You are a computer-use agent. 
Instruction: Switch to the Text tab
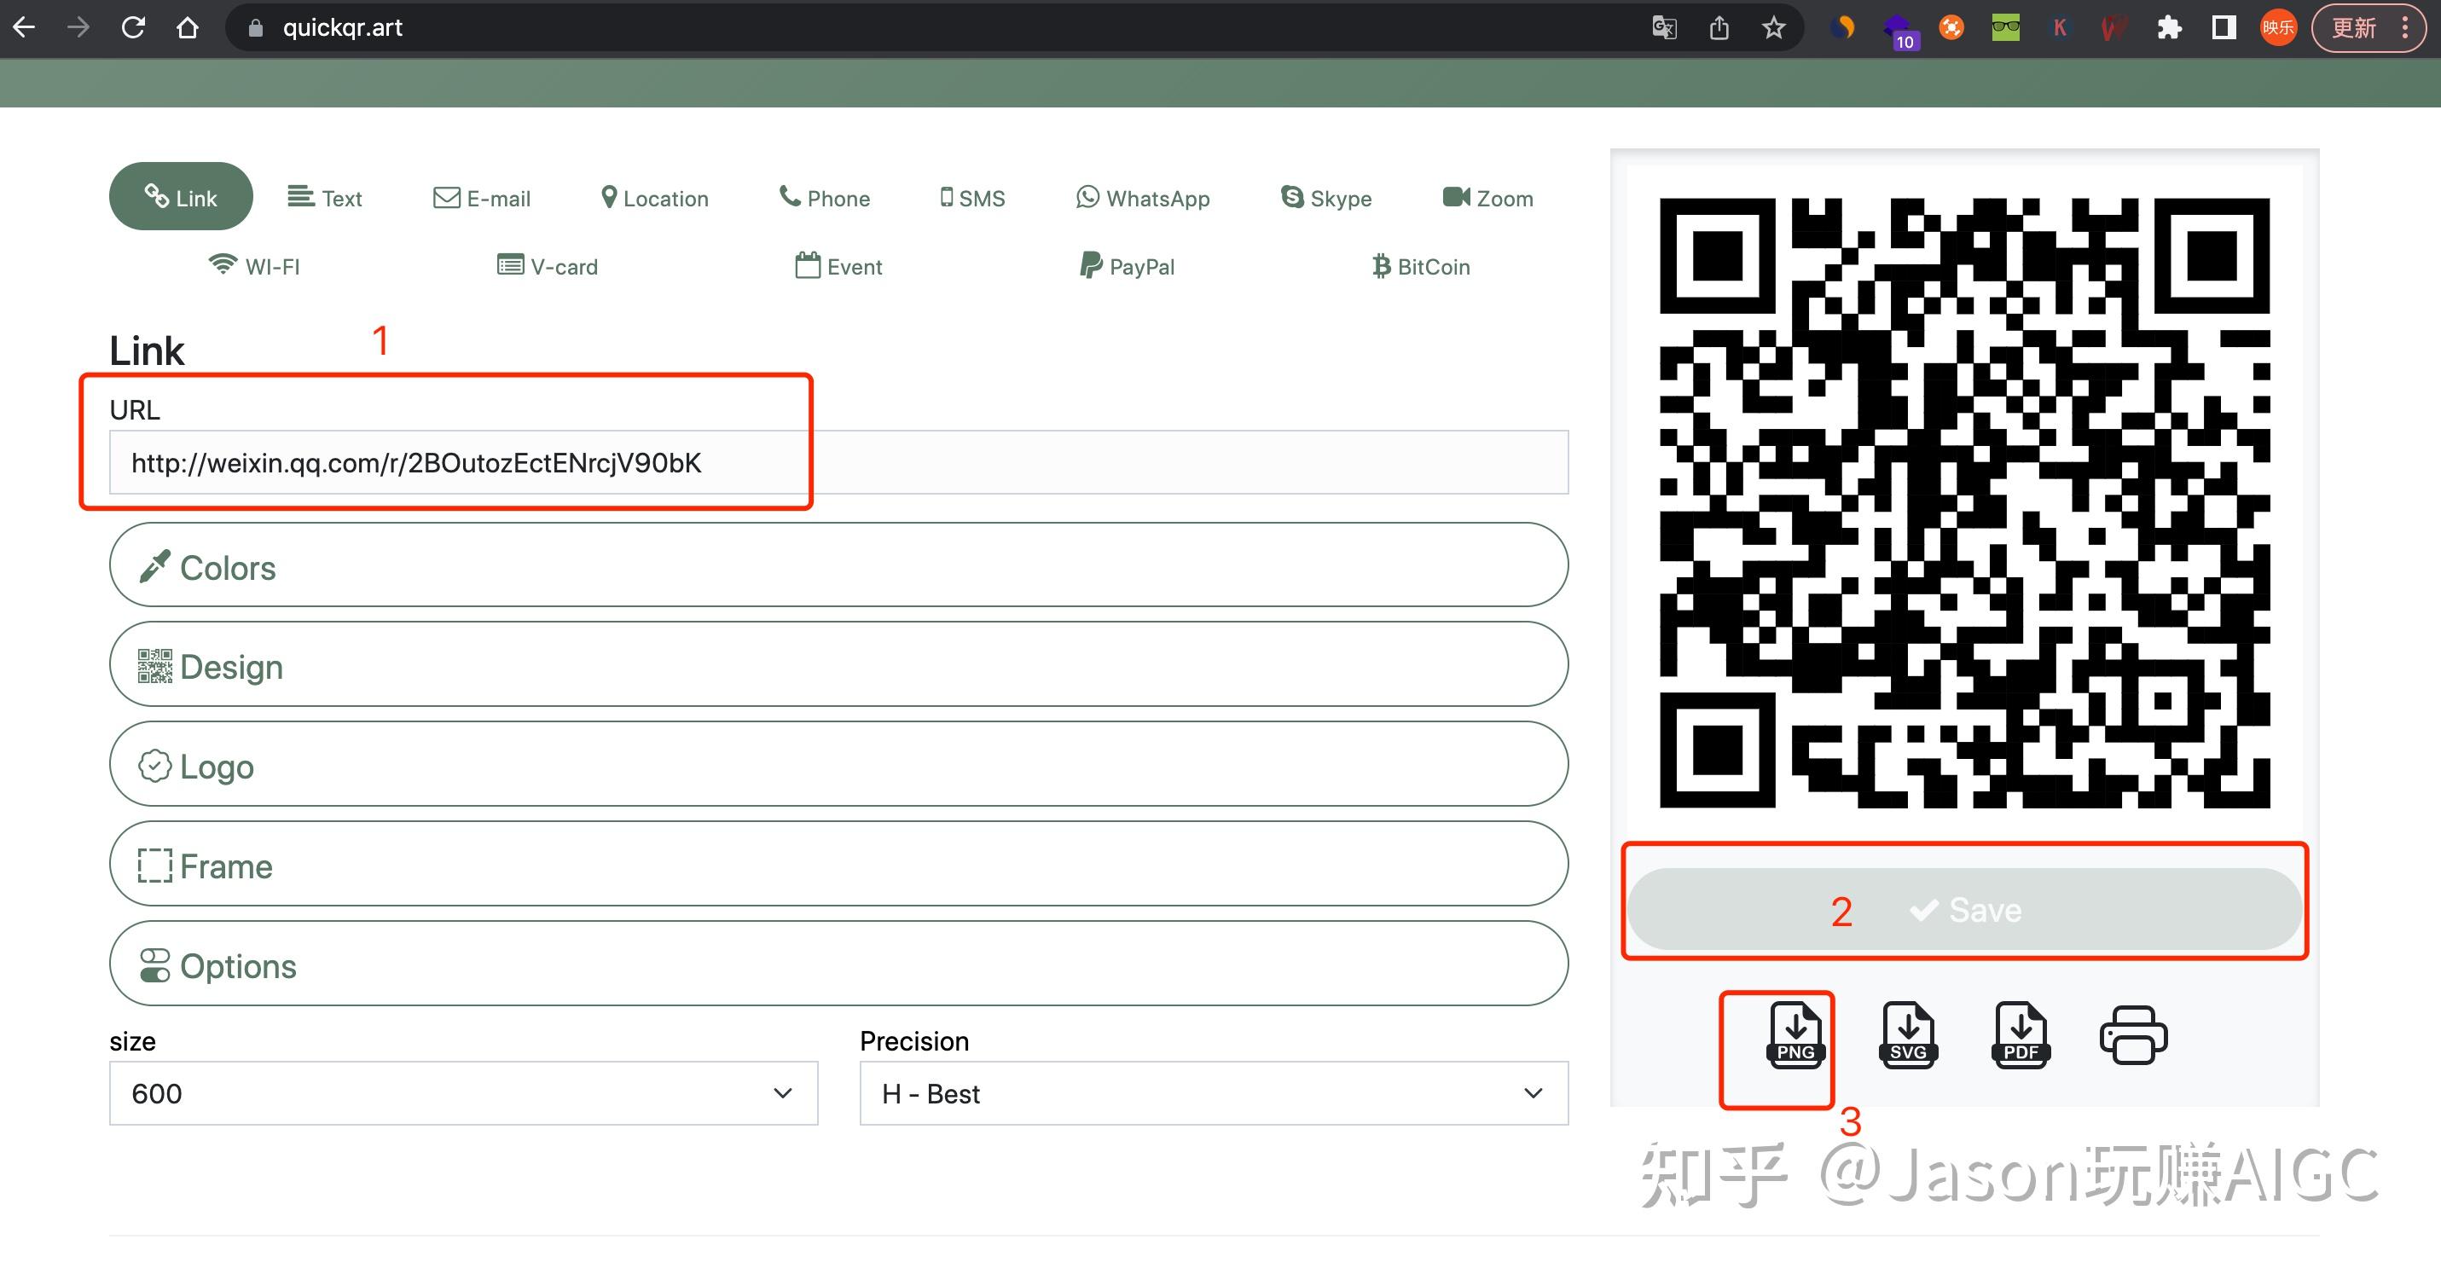coord(325,197)
